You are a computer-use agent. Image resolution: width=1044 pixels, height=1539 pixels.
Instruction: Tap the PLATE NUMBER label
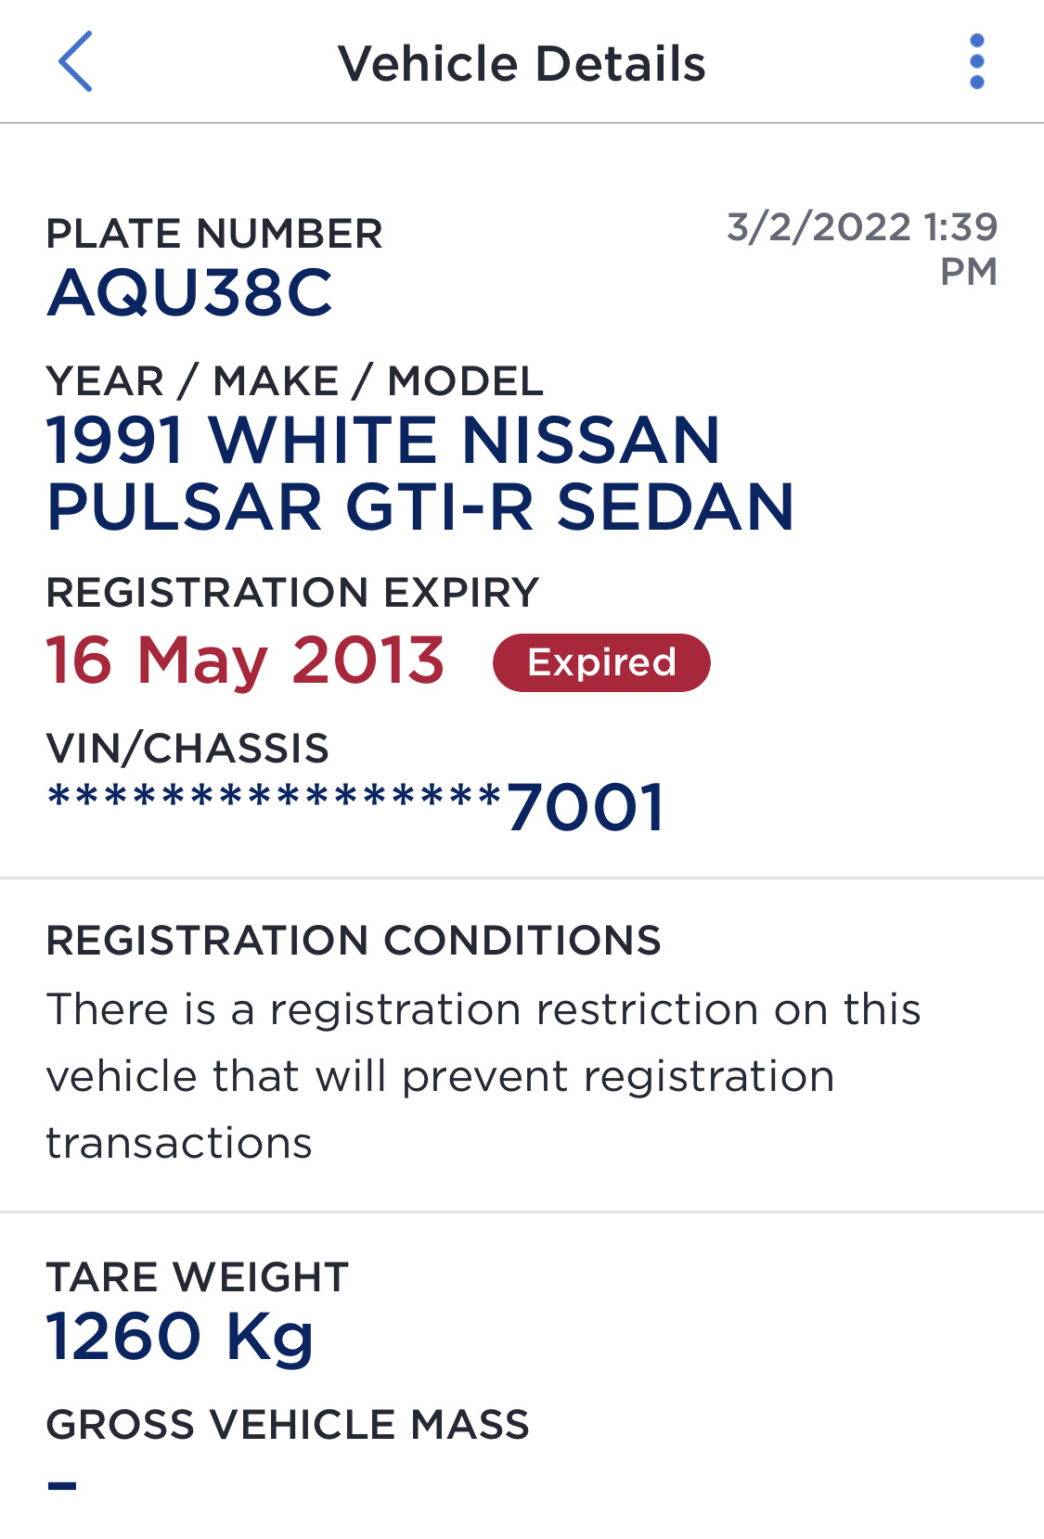coord(214,234)
